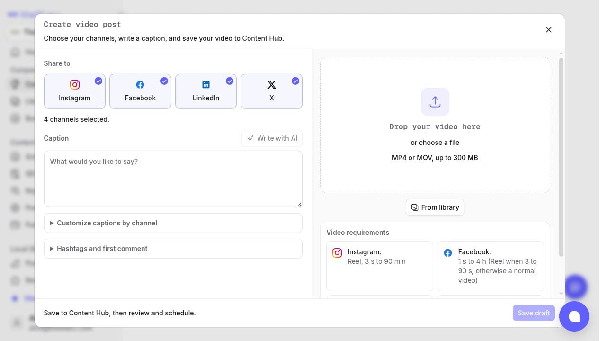Click the Instagram icon in Video requirements
Screen dimensions: 606x341
(337, 253)
